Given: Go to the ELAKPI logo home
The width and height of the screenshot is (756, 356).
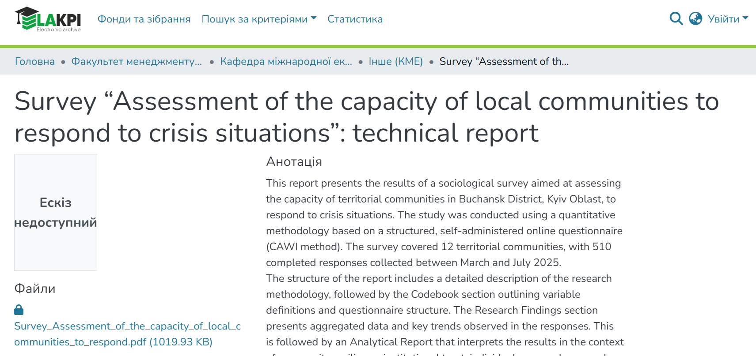Looking at the screenshot, I should click(48, 19).
